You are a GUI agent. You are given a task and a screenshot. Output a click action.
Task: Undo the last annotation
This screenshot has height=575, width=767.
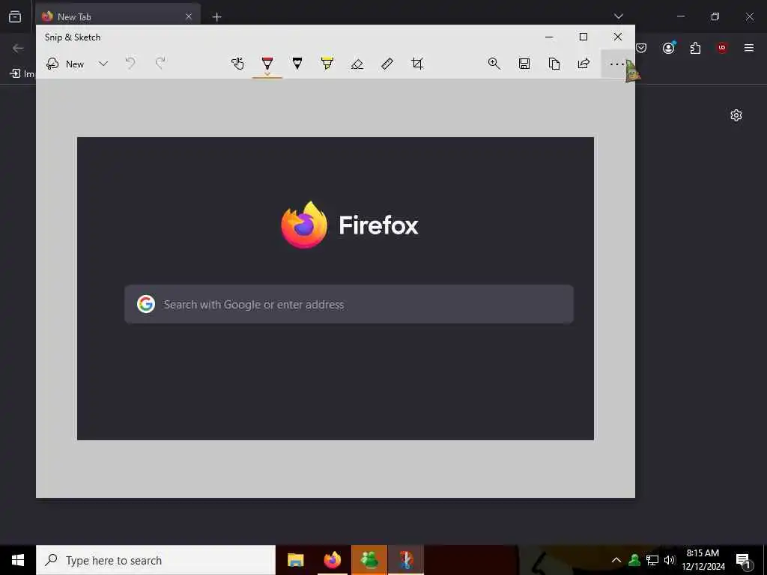pyautogui.click(x=130, y=63)
